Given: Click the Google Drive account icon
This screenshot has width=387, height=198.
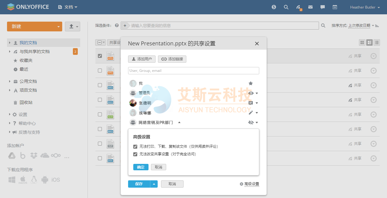Looking at the screenshot, I should (x=12, y=156).
